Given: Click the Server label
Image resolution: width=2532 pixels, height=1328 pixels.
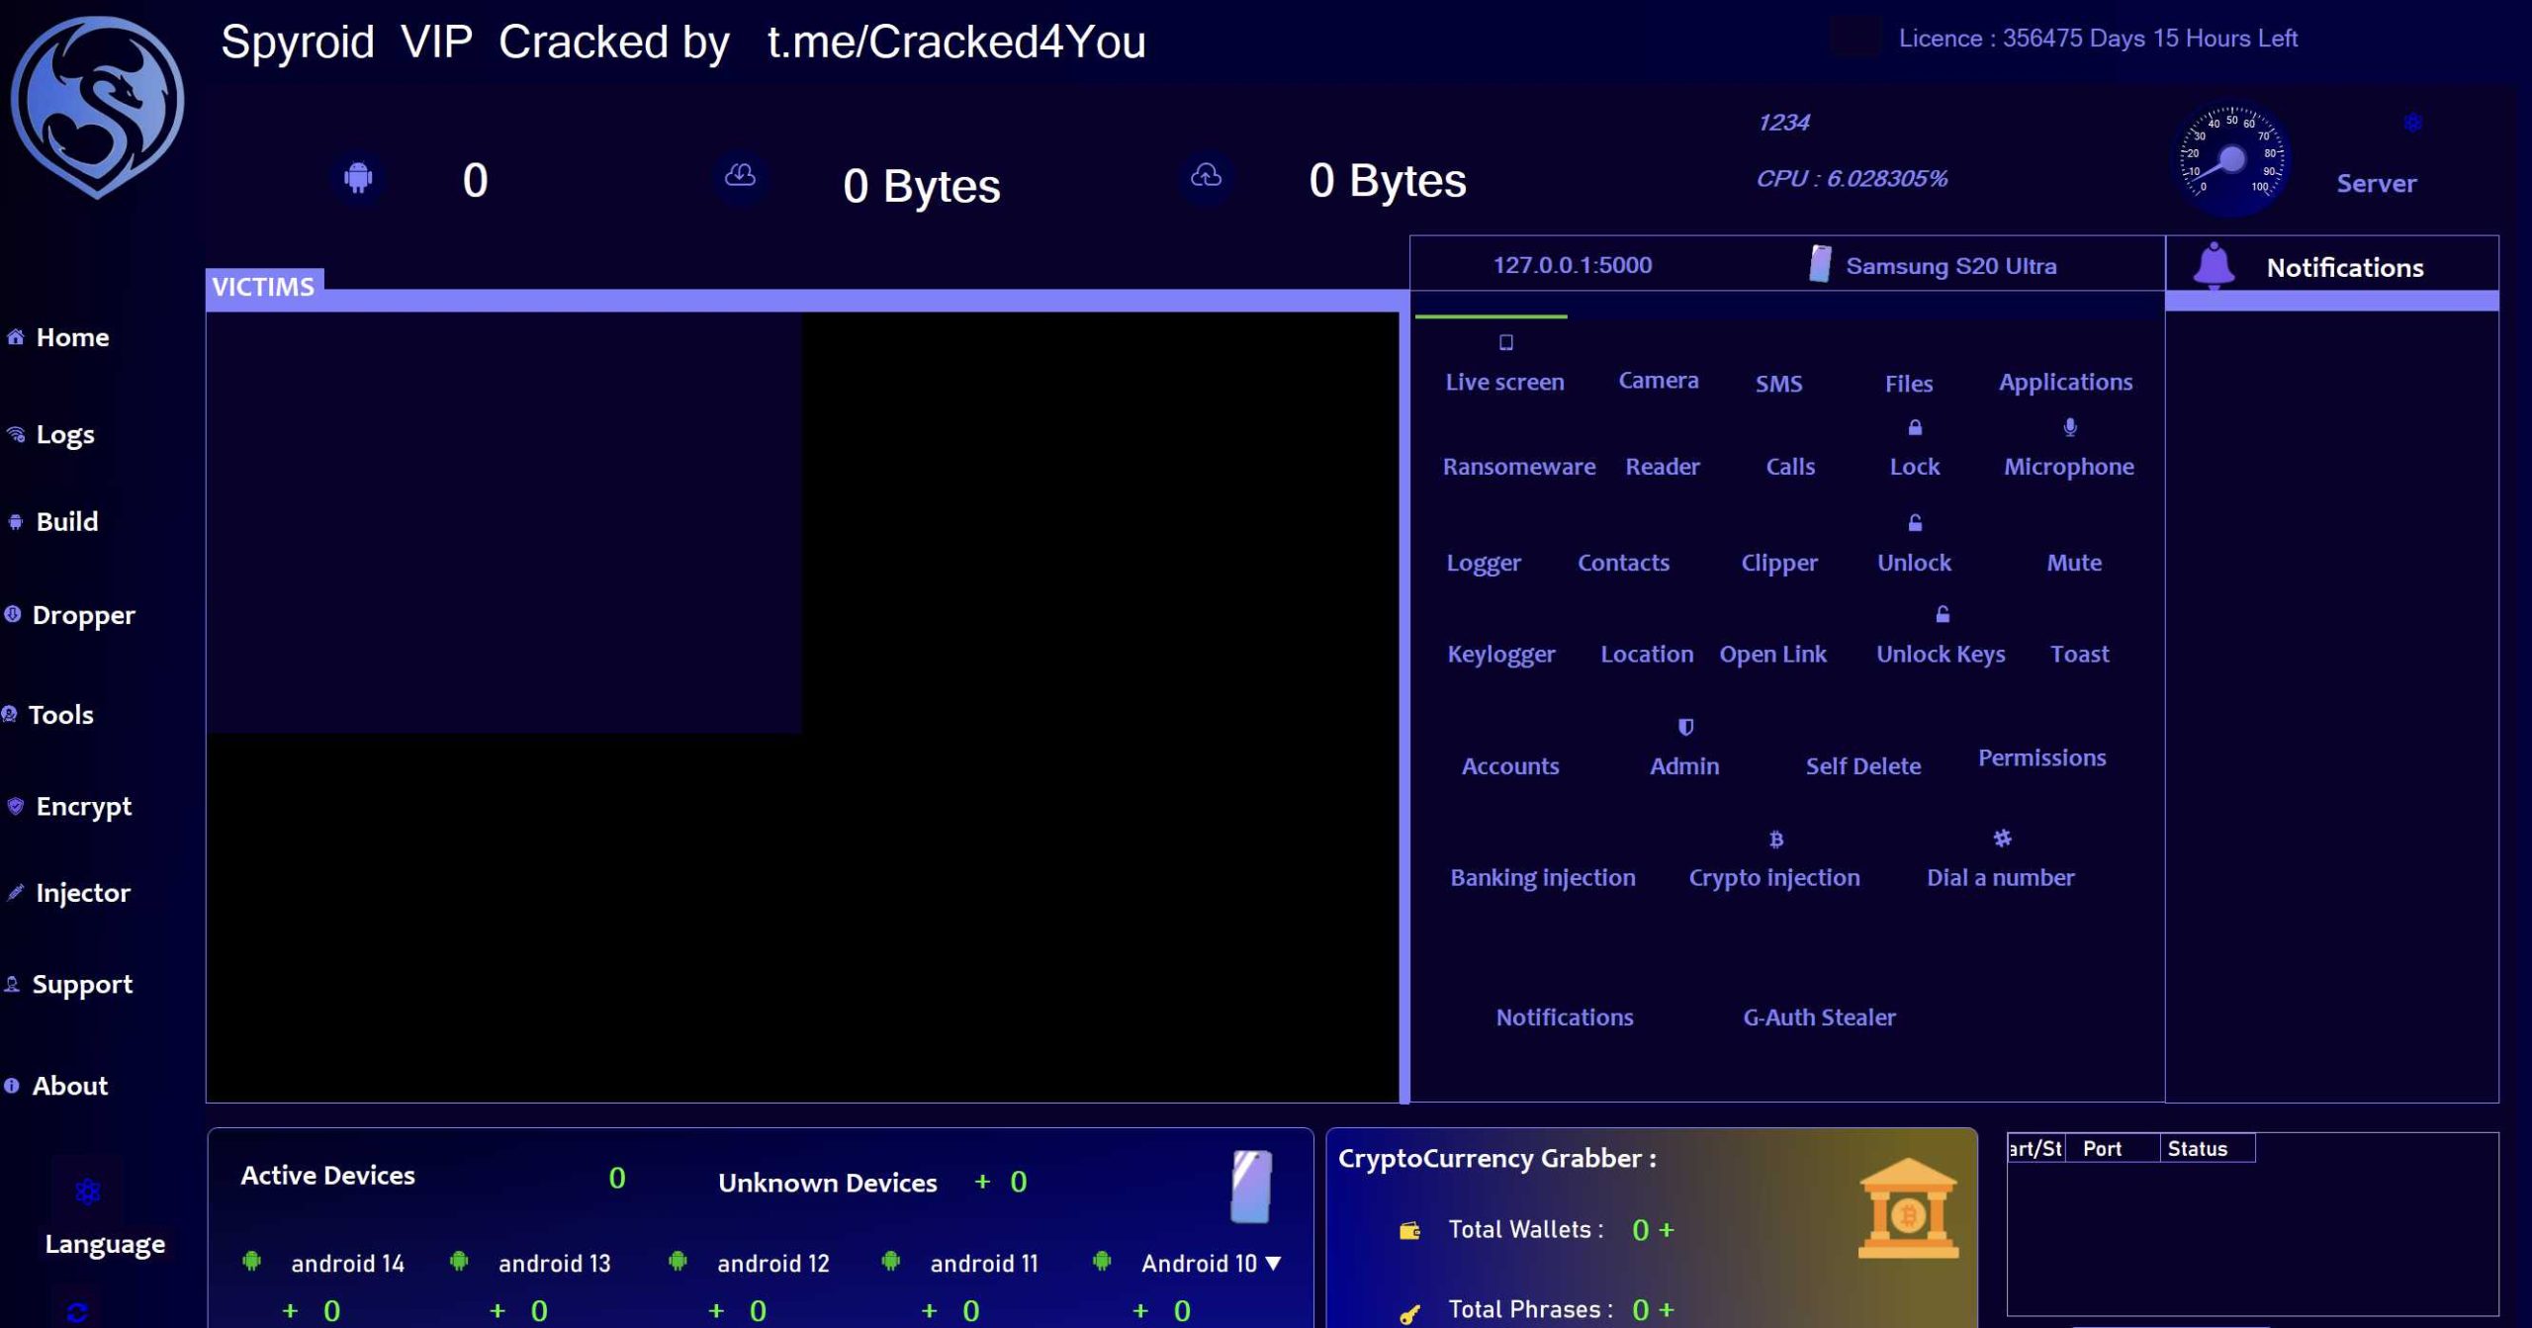Looking at the screenshot, I should [x=2376, y=183].
